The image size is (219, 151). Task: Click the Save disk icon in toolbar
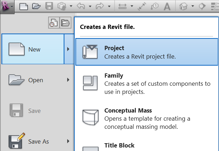(x=50, y=6)
